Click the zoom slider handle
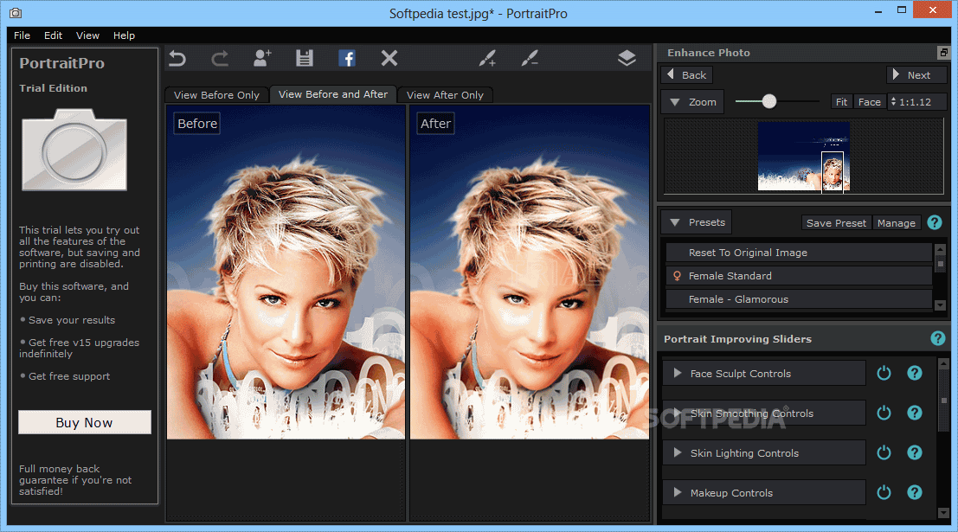The image size is (958, 532). 769,101
